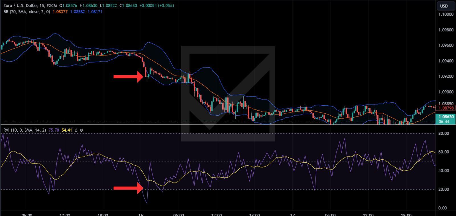Click the low price value L1.08522
This screenshot has height=216, width=456.
pyautogui.click(x=108, y=5)
